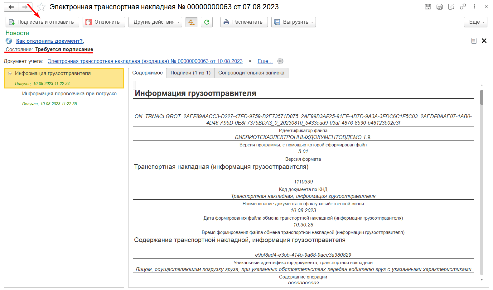Go forward with the right arrow button
This screenshot has width=493, height=290.
[25, 7]
